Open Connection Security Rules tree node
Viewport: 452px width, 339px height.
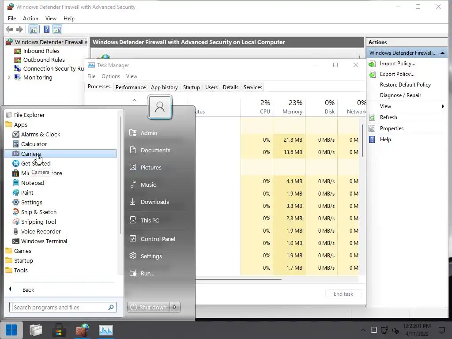[53, 68]
